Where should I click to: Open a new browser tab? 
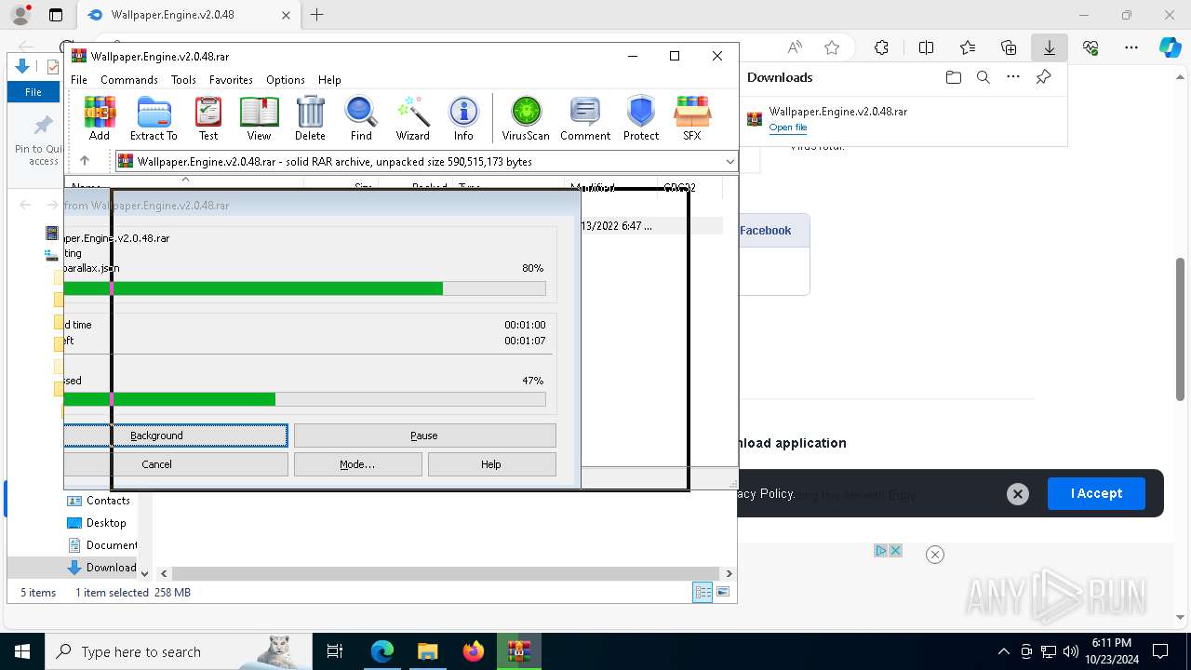pos(317,15)
